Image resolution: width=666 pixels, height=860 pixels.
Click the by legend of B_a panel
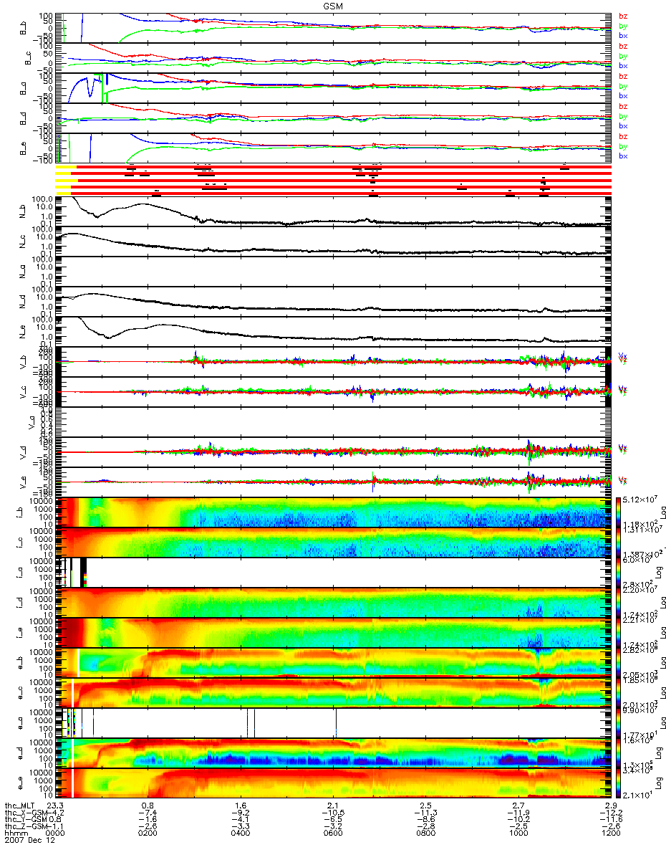[623, 86]
